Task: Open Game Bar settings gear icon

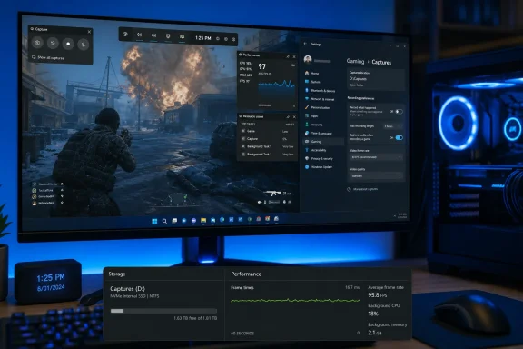Action: tap(233, 39)
